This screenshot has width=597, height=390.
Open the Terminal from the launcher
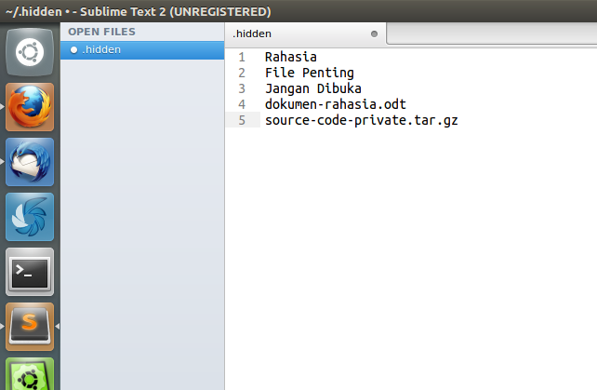point(30,271)
